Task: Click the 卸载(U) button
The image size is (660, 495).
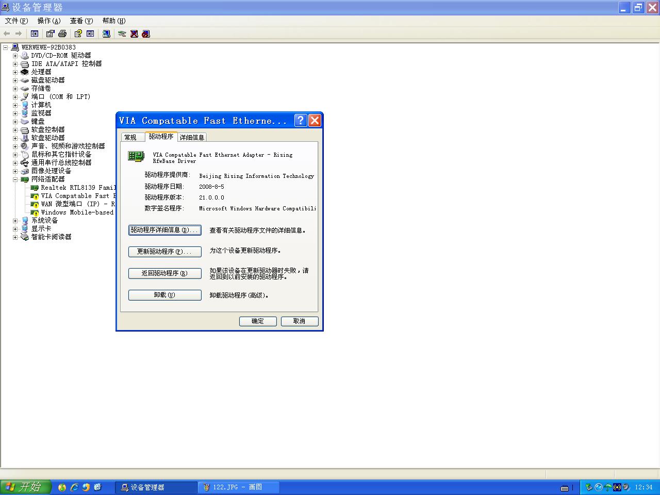Action: tap(165, 295)
